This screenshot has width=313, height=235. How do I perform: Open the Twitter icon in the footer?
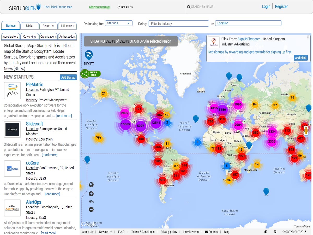(275, 232)
